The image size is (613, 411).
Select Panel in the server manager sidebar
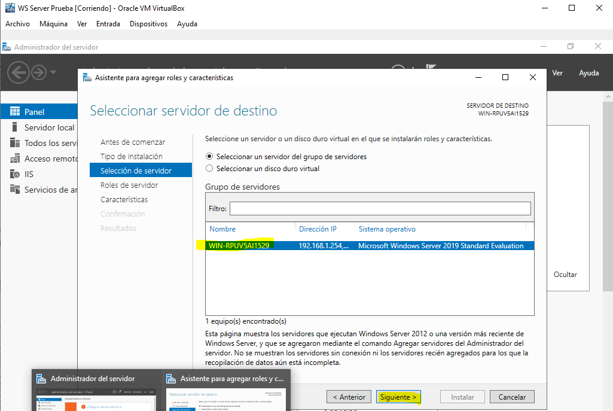coord(39,112)
